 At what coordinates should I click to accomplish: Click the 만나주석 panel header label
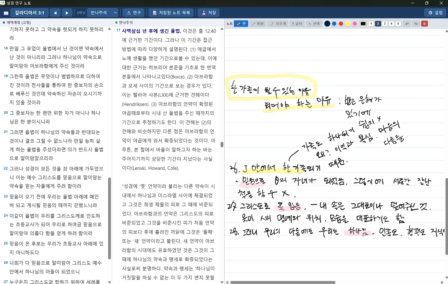(126, 22)
